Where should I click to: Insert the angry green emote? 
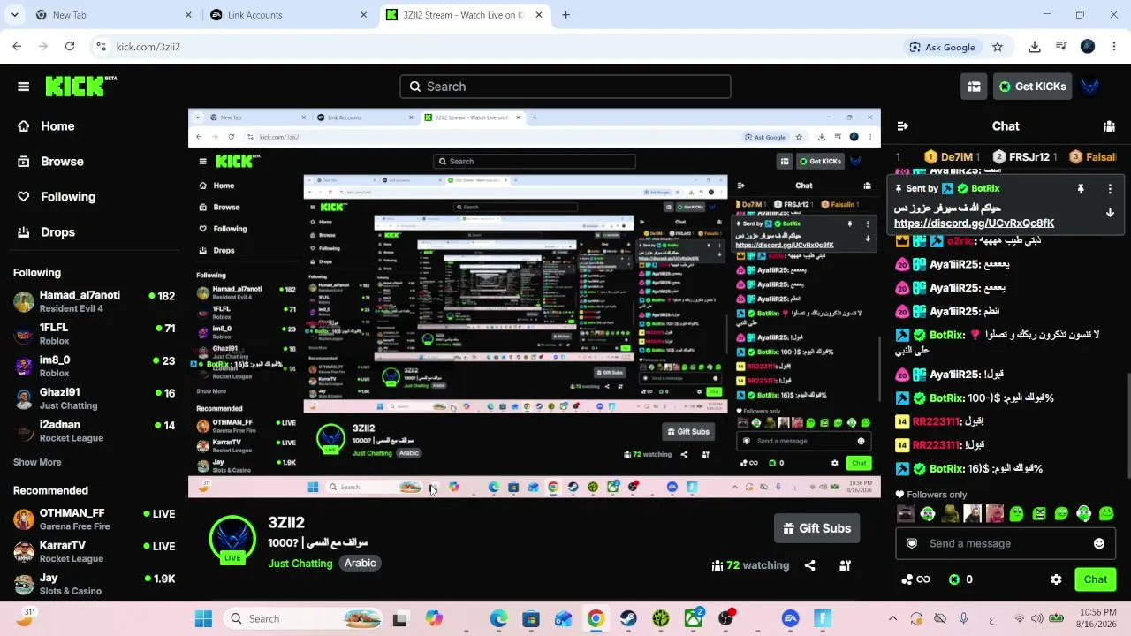pos(1040,513)
